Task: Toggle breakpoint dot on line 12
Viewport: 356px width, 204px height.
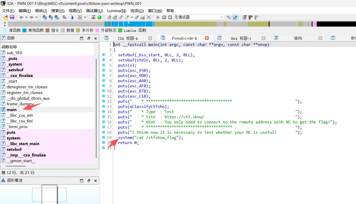Action: (x=104, y=101)
